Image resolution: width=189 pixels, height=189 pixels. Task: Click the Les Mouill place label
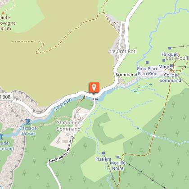pyautogui.click(x=177, y=58)
